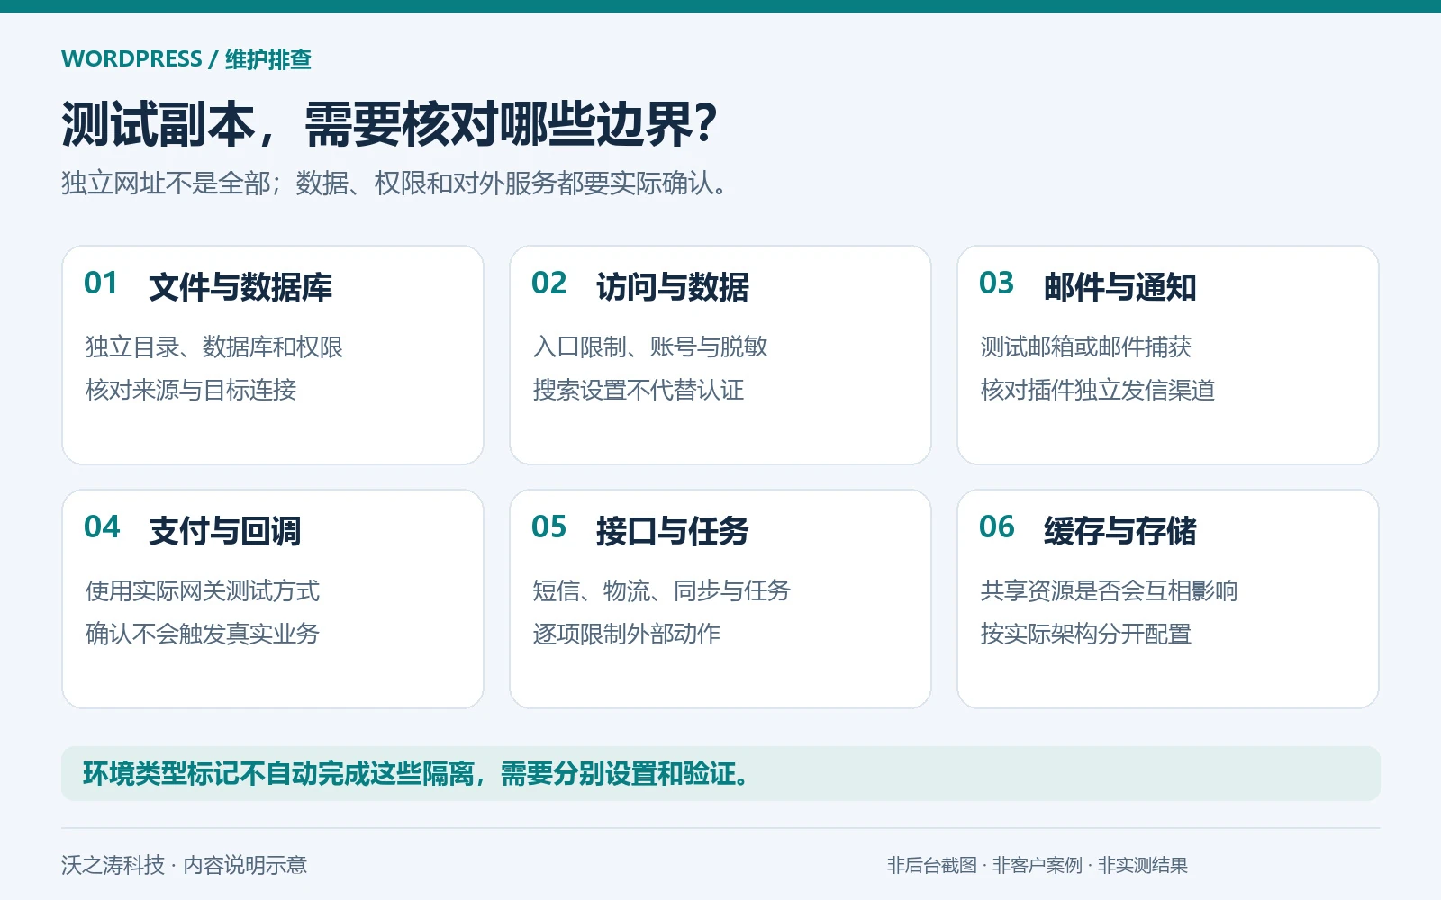Click the subtitle starting with "独立网址不是全部"
Image resolution: width=1441 pixels, height=900 pixels.
(394, 184)
